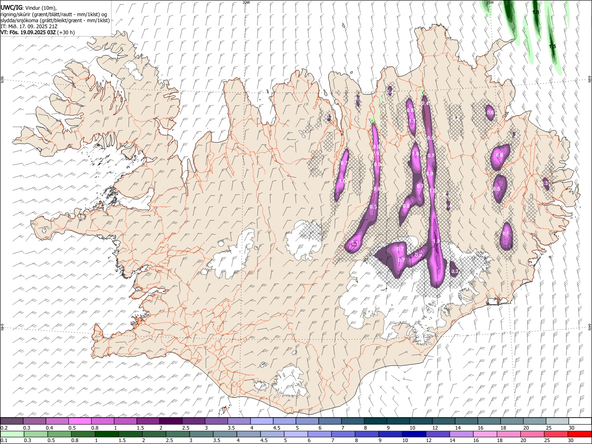Select the 2.5 swatch in the lower legend row

click(177, 434)
